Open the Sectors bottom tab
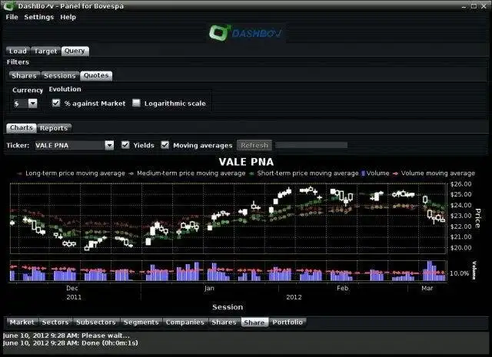Viewport: 492px width, 357px height. pos(55,322)
